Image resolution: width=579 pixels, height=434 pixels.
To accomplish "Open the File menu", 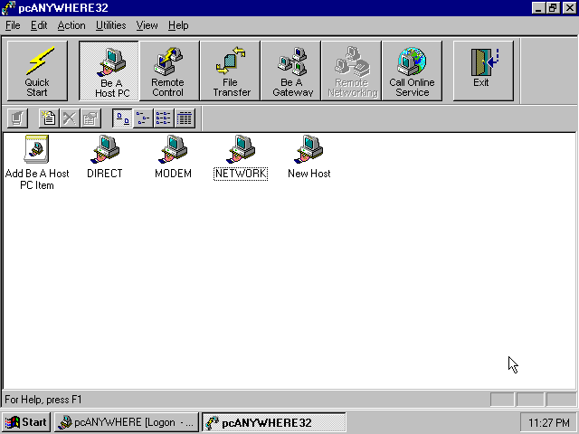I will [x=13, y=25].
